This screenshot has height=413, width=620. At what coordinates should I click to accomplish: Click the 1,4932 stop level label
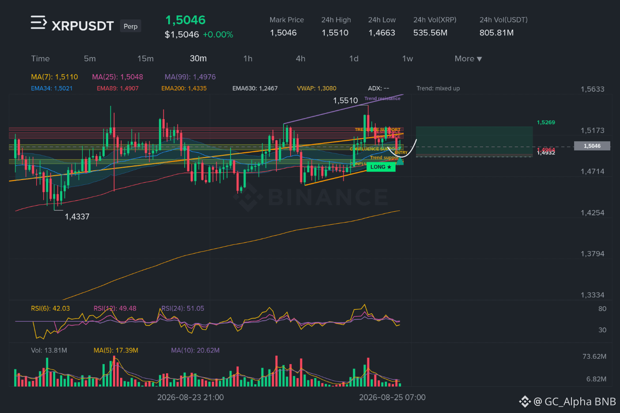[546, 153]
